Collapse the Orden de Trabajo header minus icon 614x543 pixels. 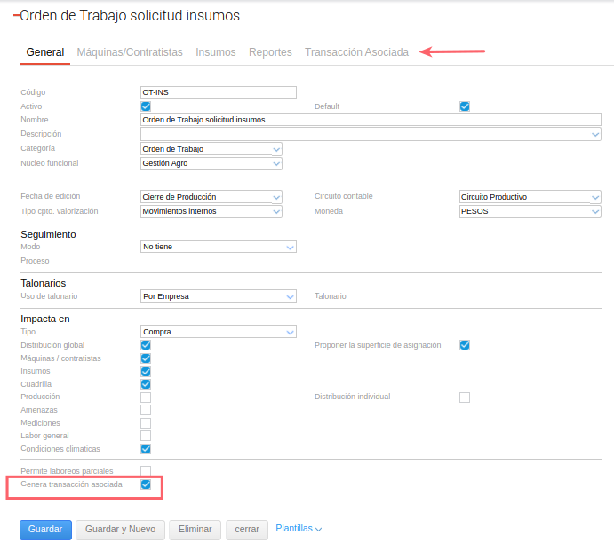pyautogui.click(x=16, y=16)
